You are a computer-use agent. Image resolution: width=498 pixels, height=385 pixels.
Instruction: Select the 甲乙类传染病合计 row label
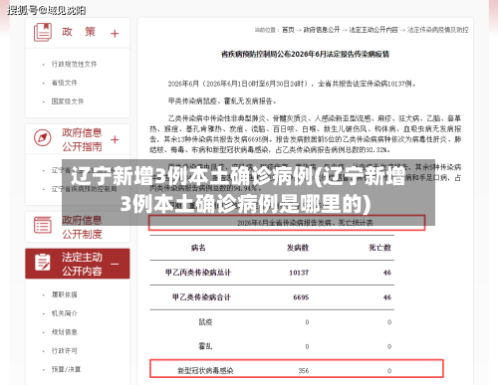(x=201, y=297)
